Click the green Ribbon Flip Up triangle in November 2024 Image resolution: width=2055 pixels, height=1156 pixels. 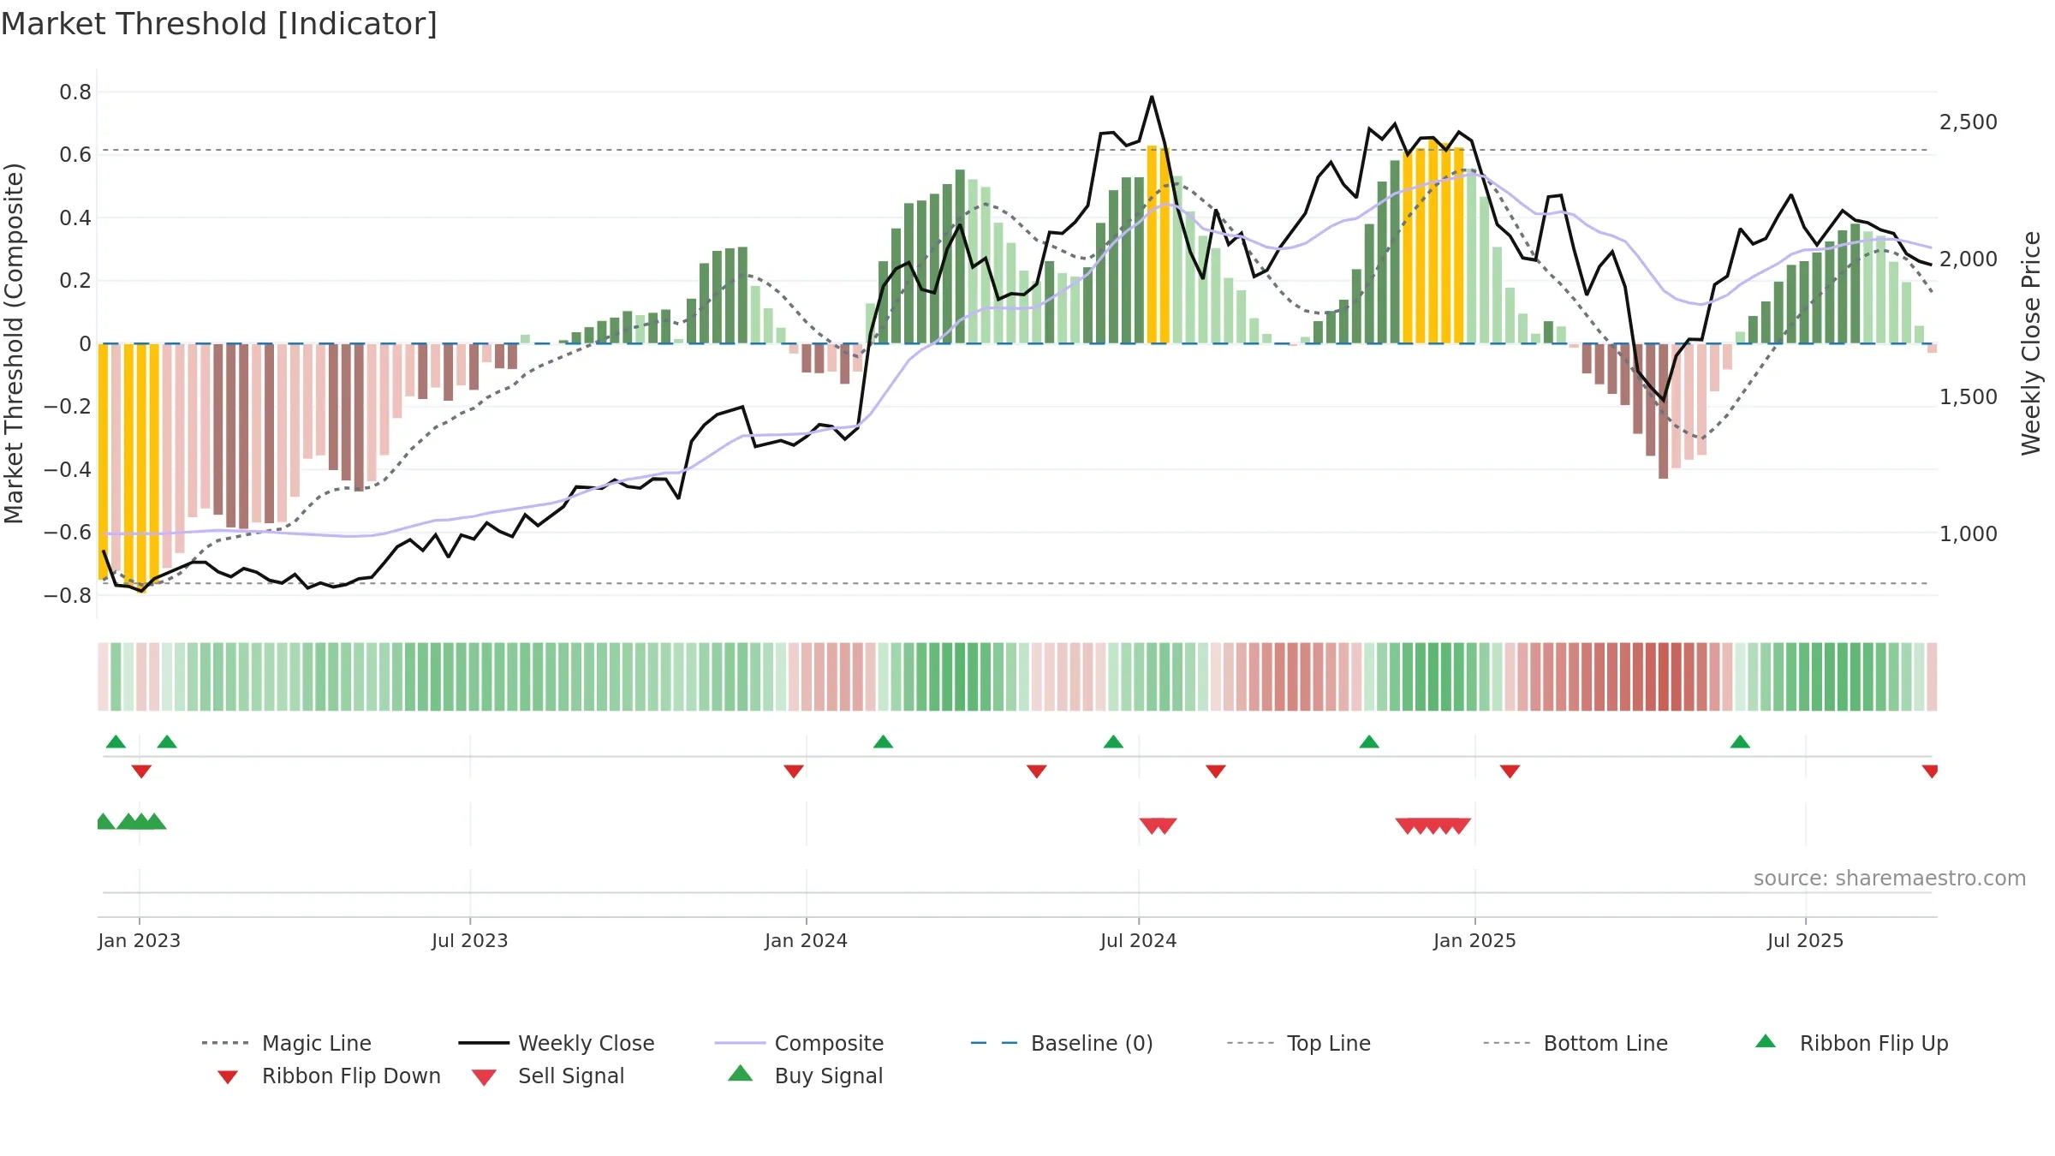1369,742
